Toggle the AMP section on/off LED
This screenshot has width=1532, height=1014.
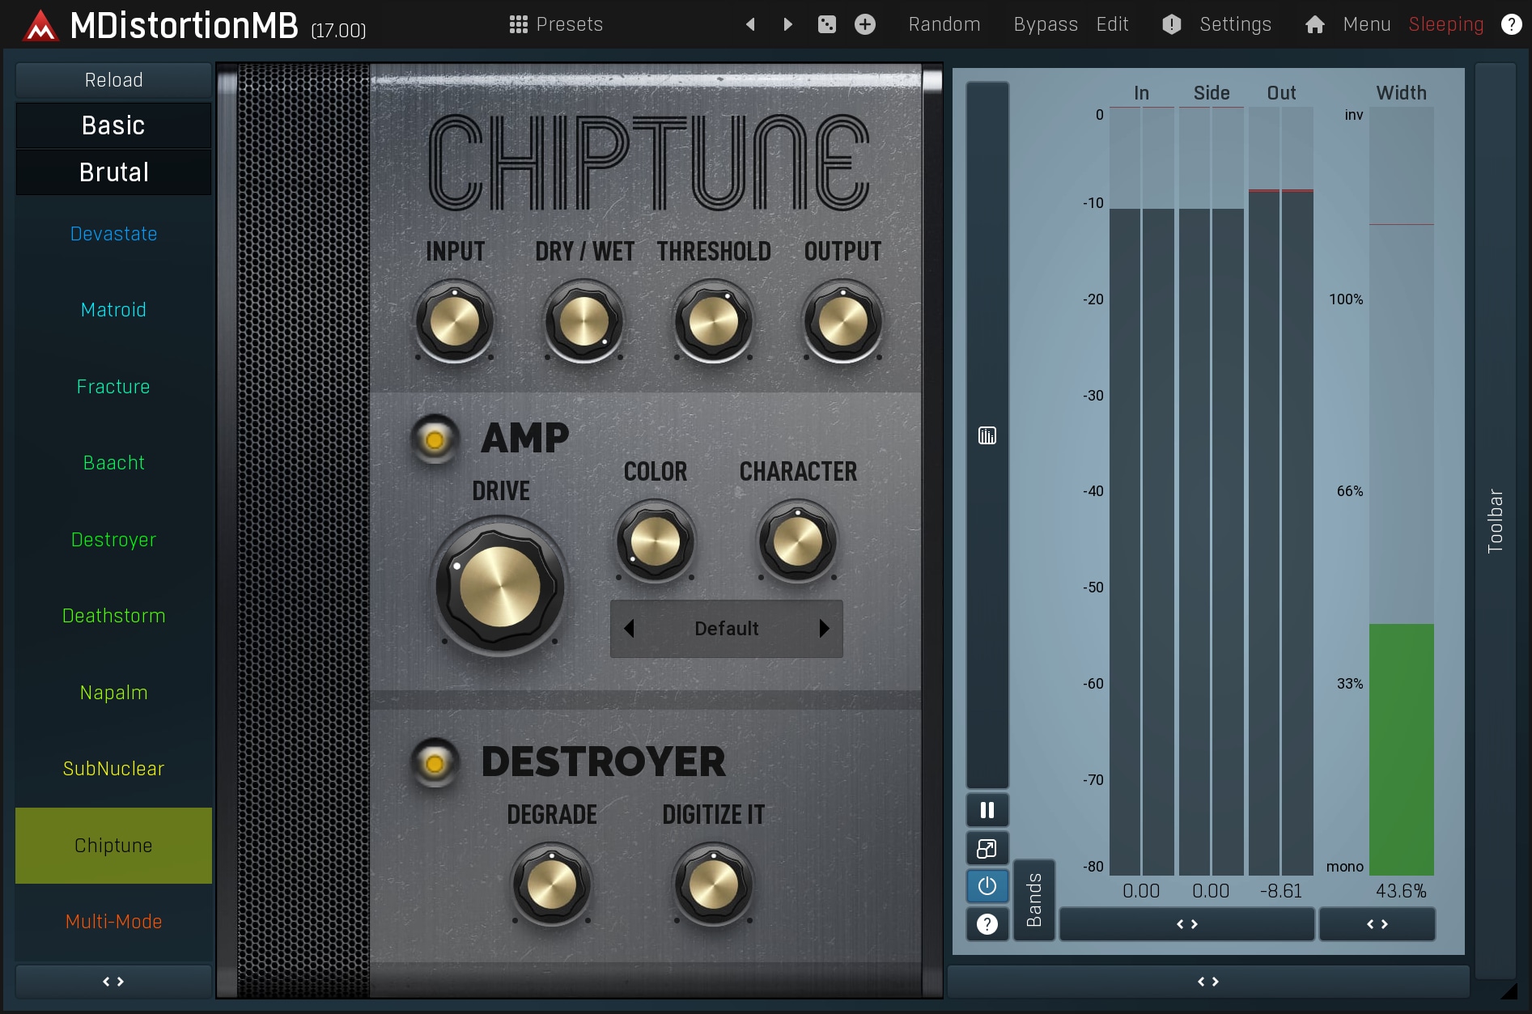coord(435,440)
